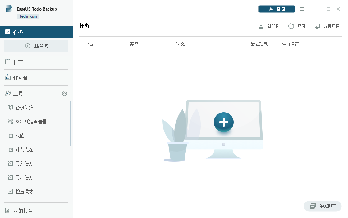Click the 新任务 icon in top-right toolbar

click(261, 26)
